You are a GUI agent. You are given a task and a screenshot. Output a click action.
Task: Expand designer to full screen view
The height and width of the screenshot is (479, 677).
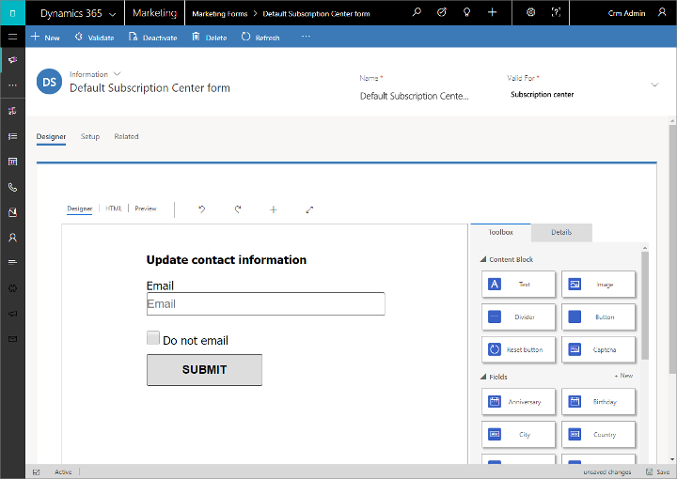[309, 209]
